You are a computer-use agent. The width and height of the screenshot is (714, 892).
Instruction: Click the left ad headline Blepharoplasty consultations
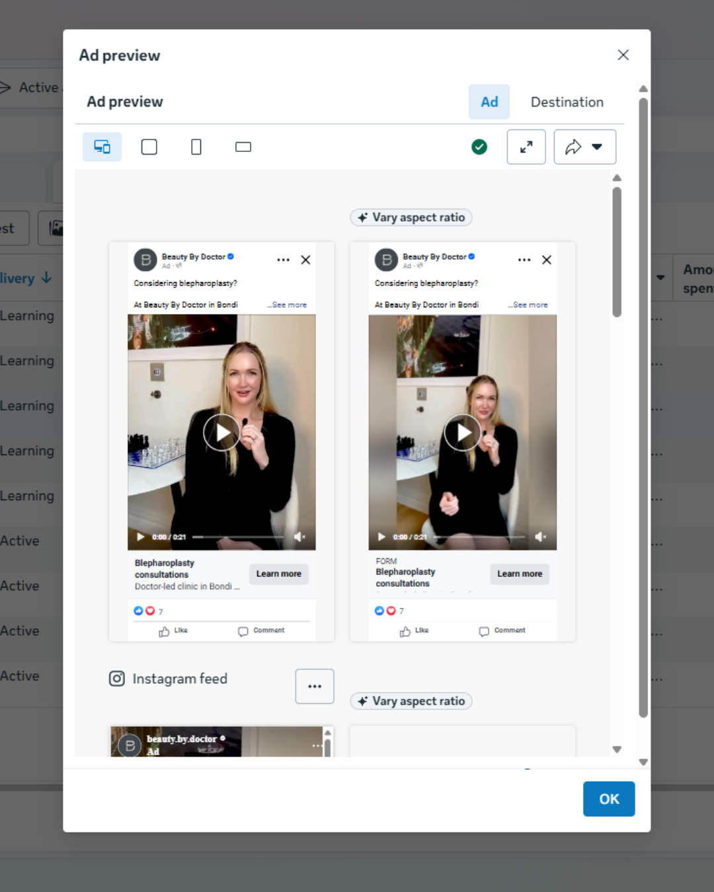tap(165, 569)
